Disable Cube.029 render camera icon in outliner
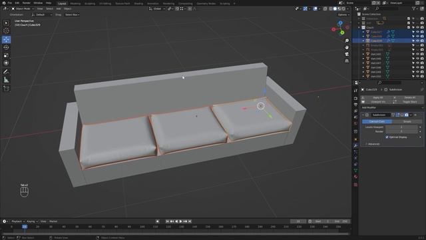 pos(422,41)
